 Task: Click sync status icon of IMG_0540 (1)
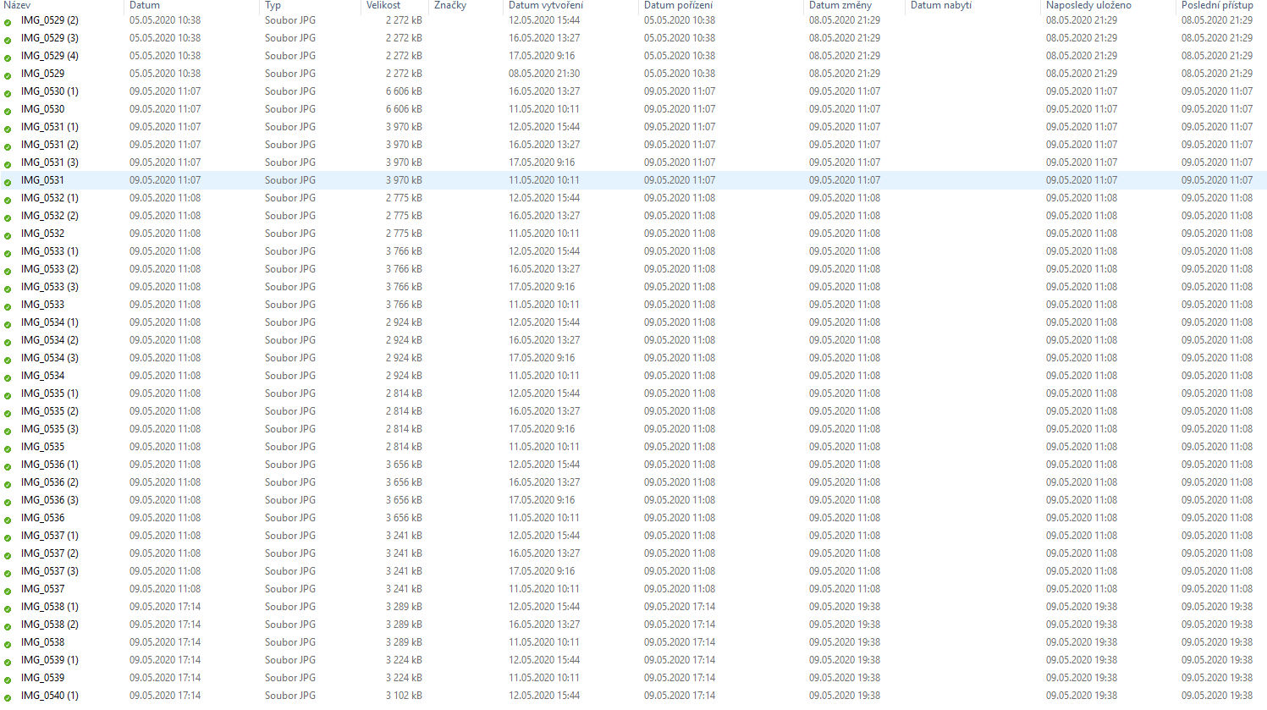point(8,696)
